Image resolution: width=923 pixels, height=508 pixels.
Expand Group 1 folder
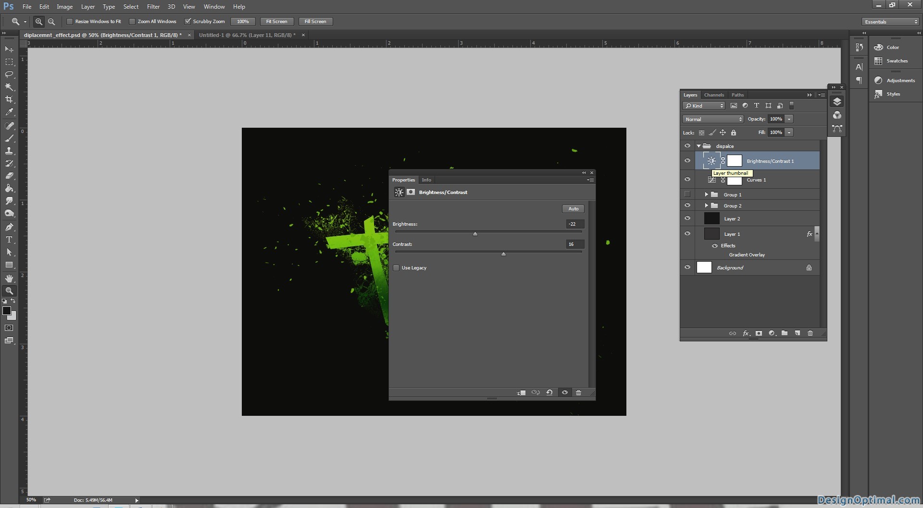point(707,194)
